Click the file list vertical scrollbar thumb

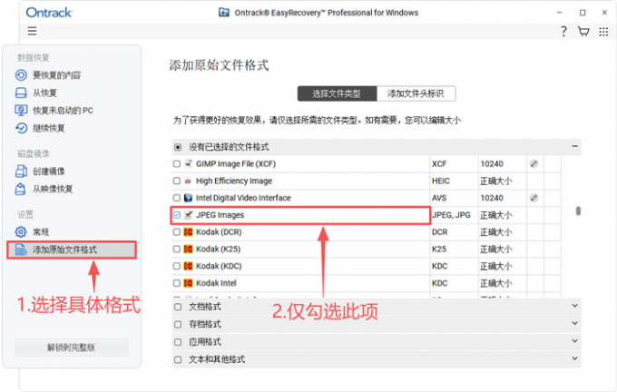click(x=578, y=211)
